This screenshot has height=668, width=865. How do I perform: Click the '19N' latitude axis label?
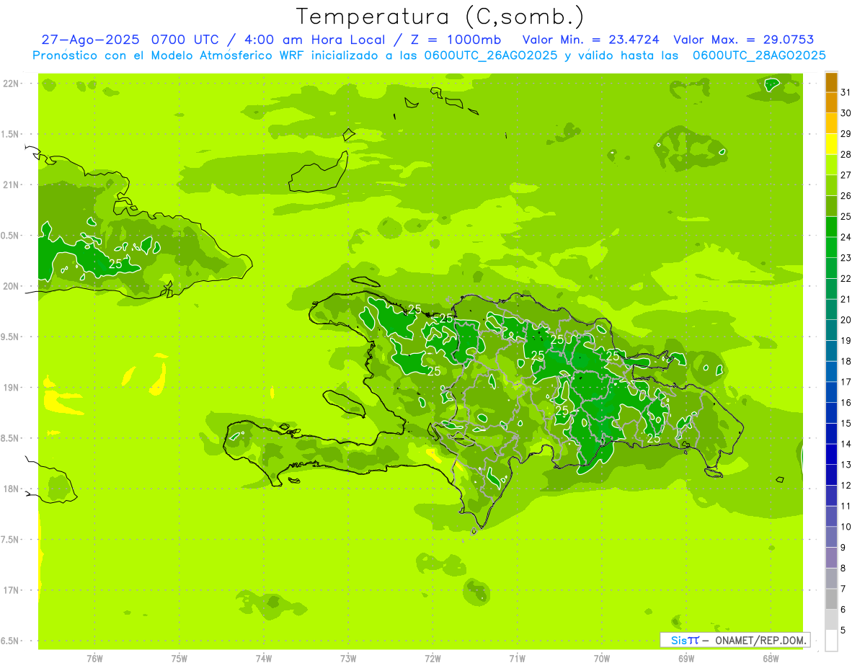tap(12, 388)
